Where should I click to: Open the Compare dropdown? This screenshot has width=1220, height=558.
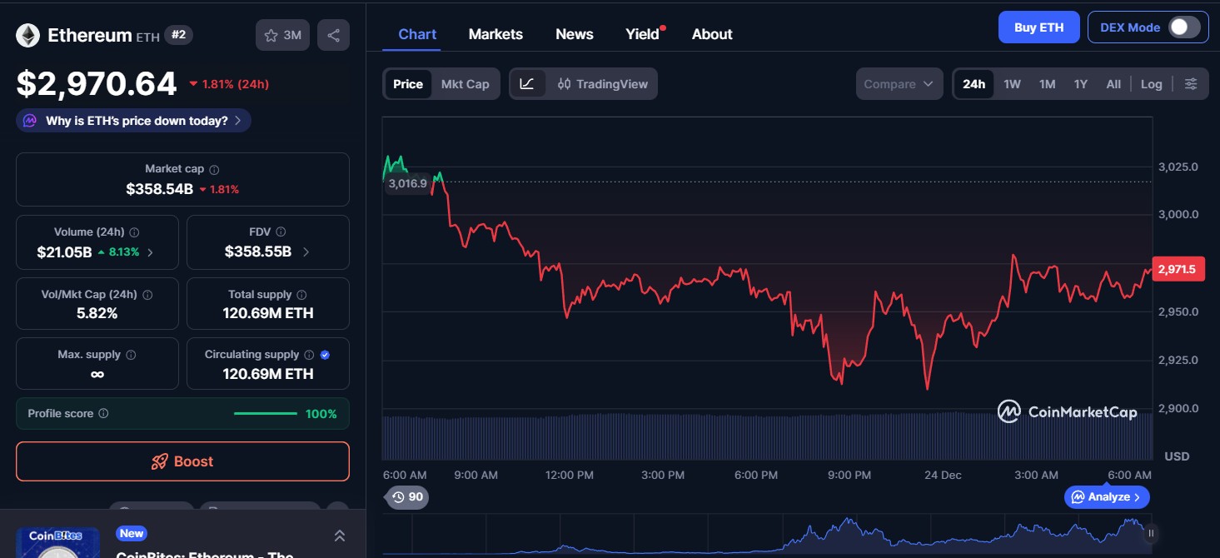[x=899, y=83]
